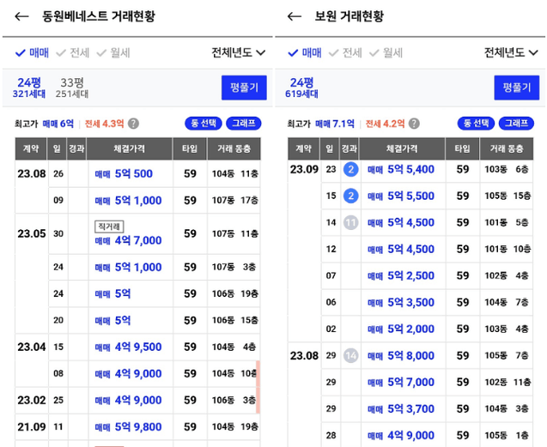This screenshot has height=447, width=547.
Task: Enable 월세 filter in 보원 panel
Action: coord(386,53)
